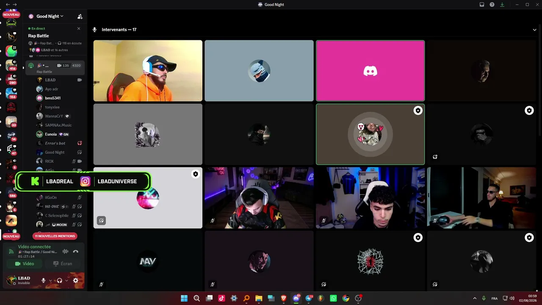Image resolution: width=542 pixels, height=305 pixels.
Task: Select the spider web avatar tile
Action: point(370,261)
